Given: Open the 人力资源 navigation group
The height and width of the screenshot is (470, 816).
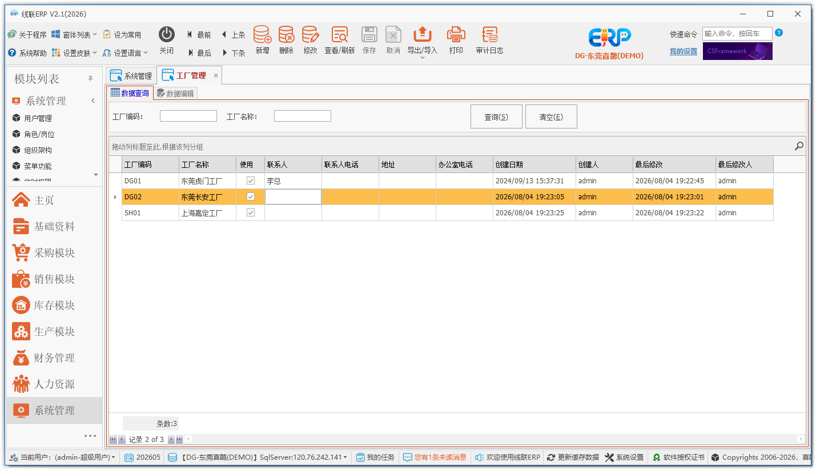Looking at the screenshot, I should tap(54, 384).
